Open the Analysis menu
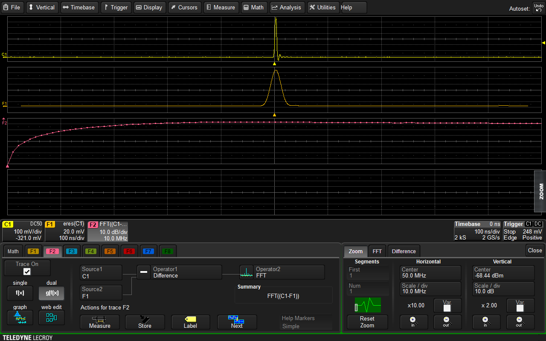This screenshot has width=546, height=341. [x=287, y=7]
